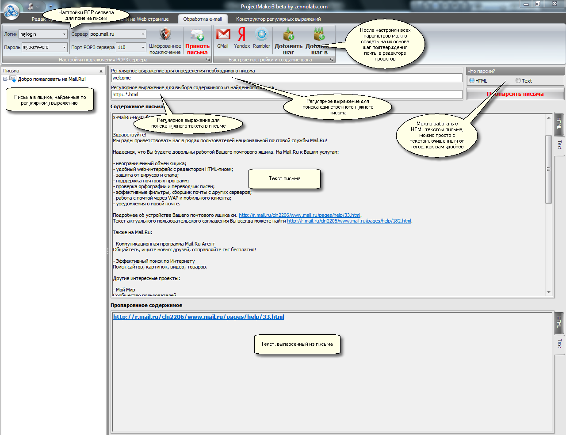
Task: Open the ProjectMaker application logo button
Action: [x=11, y=11]
